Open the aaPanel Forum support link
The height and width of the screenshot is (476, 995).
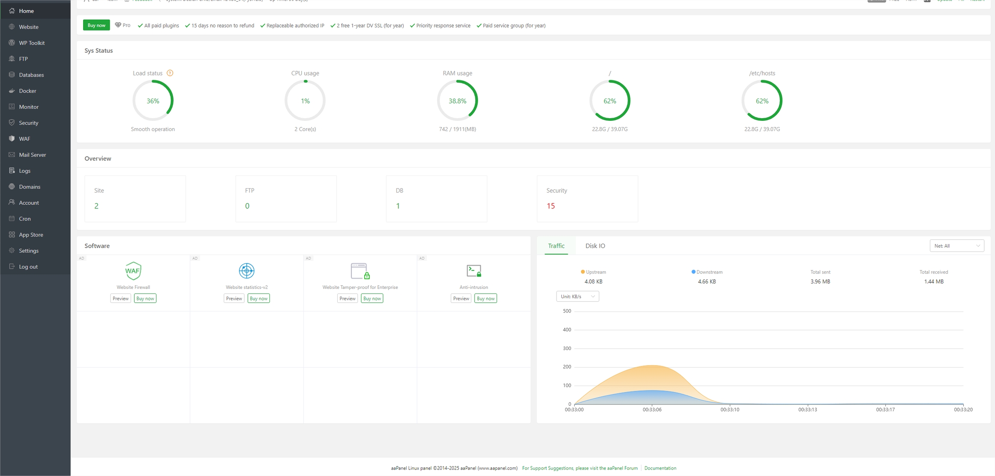(x=580, y=468)
